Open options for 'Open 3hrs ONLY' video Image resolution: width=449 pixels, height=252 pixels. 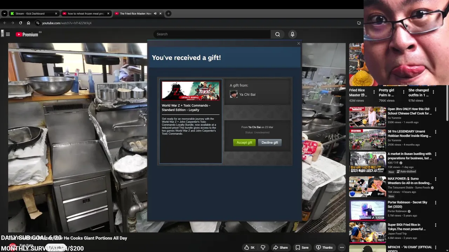(436, 110)
